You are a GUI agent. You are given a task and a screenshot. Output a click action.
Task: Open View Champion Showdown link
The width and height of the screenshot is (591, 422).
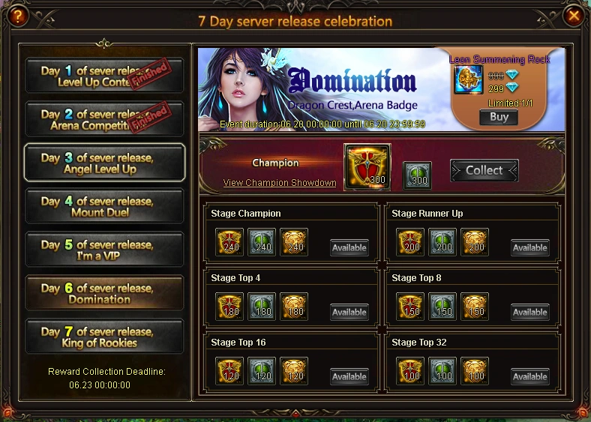click(x=280, y=183)
